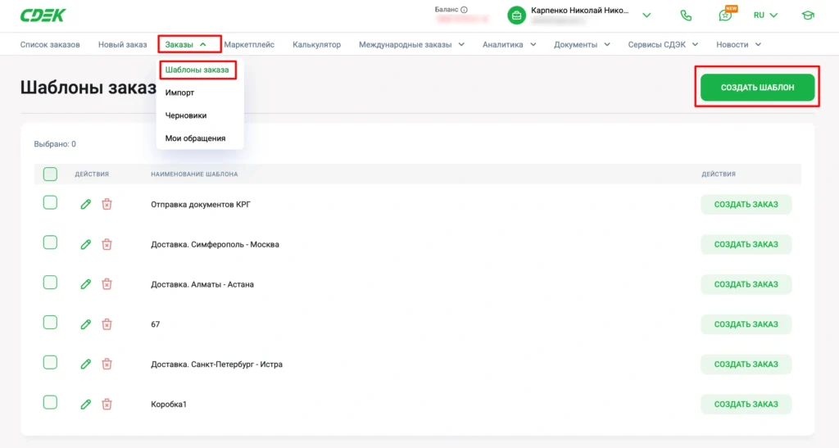839x448 pixels.
Task: Create order from Доставка. Алматы - Астана
Action: click(746, 284)
